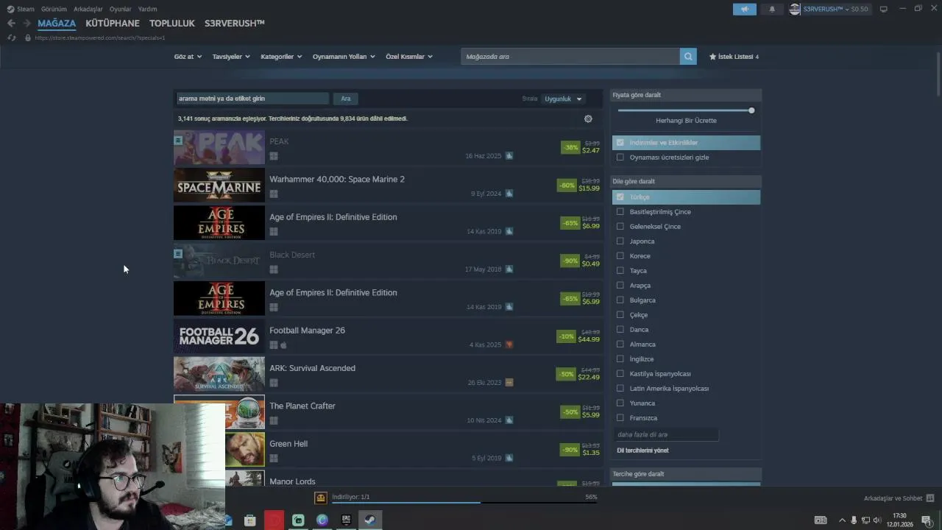Screen dimensions: 942x530
Task: Open the Friends and Chat icon
Action: [930, 498]
